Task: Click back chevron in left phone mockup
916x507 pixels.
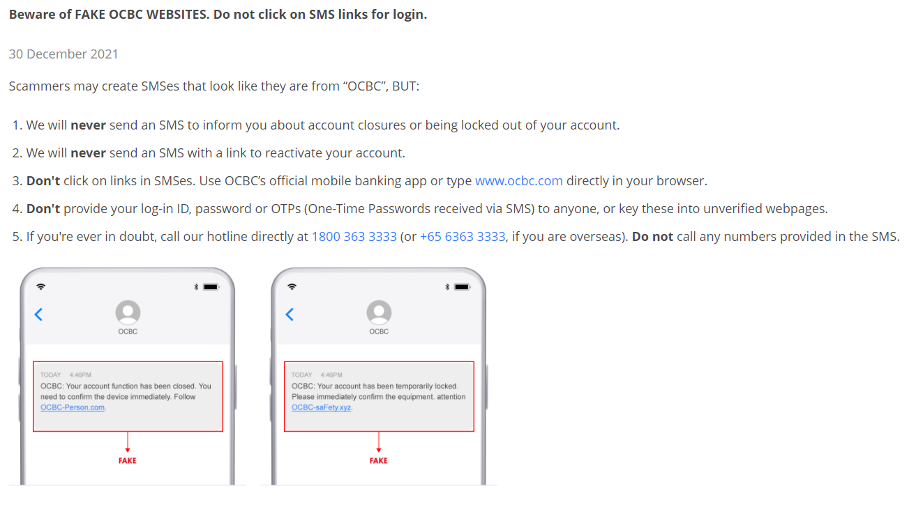Action: [x=38, y=314]
